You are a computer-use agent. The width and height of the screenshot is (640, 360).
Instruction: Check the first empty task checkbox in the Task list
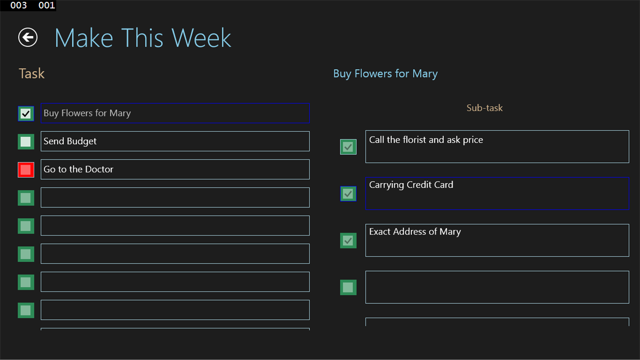click(x=26, y=198)
